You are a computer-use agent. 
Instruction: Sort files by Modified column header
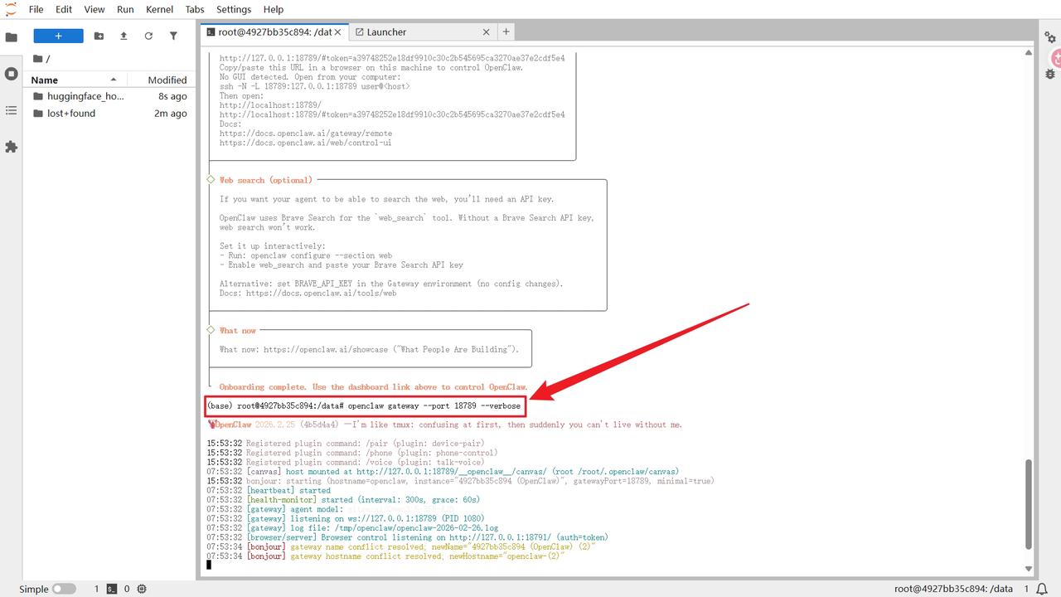click(161, 80)
